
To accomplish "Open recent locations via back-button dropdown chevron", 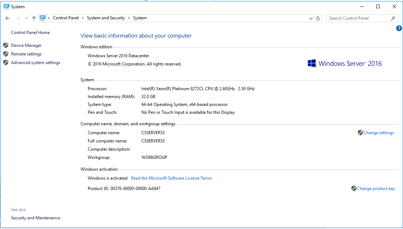I will 26,18.
